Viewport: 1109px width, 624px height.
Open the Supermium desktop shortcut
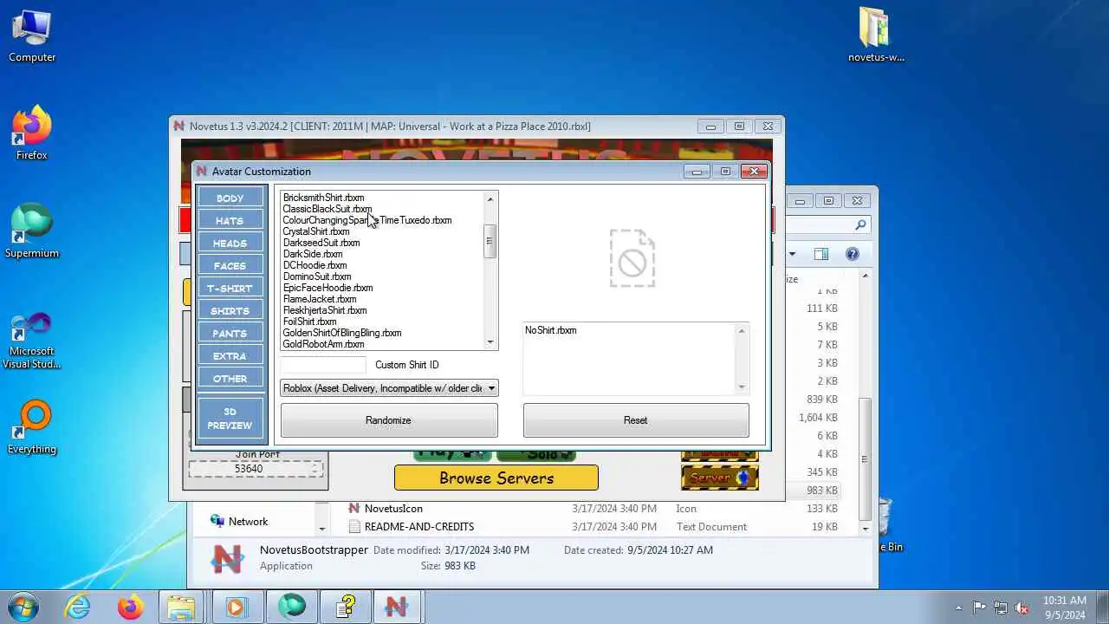pos(32,231)
